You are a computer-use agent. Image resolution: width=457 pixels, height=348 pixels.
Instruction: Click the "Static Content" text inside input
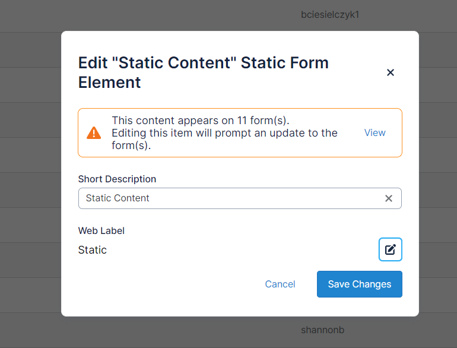tap(118, 198)
